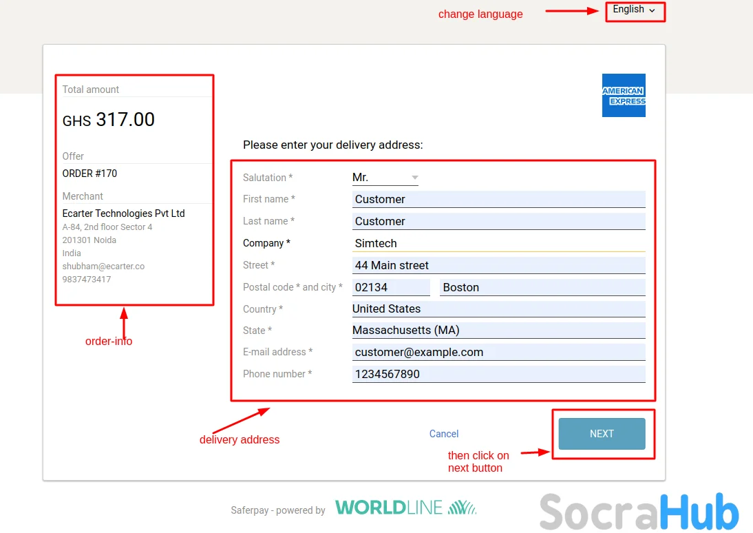This screenshot has width=753, height=533.
Task: Click the city field containing Boston
Action: coord(542,288)
